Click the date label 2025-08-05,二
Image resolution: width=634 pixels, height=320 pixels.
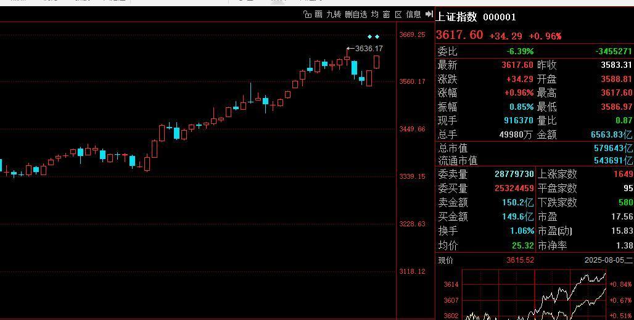[609, 260]
